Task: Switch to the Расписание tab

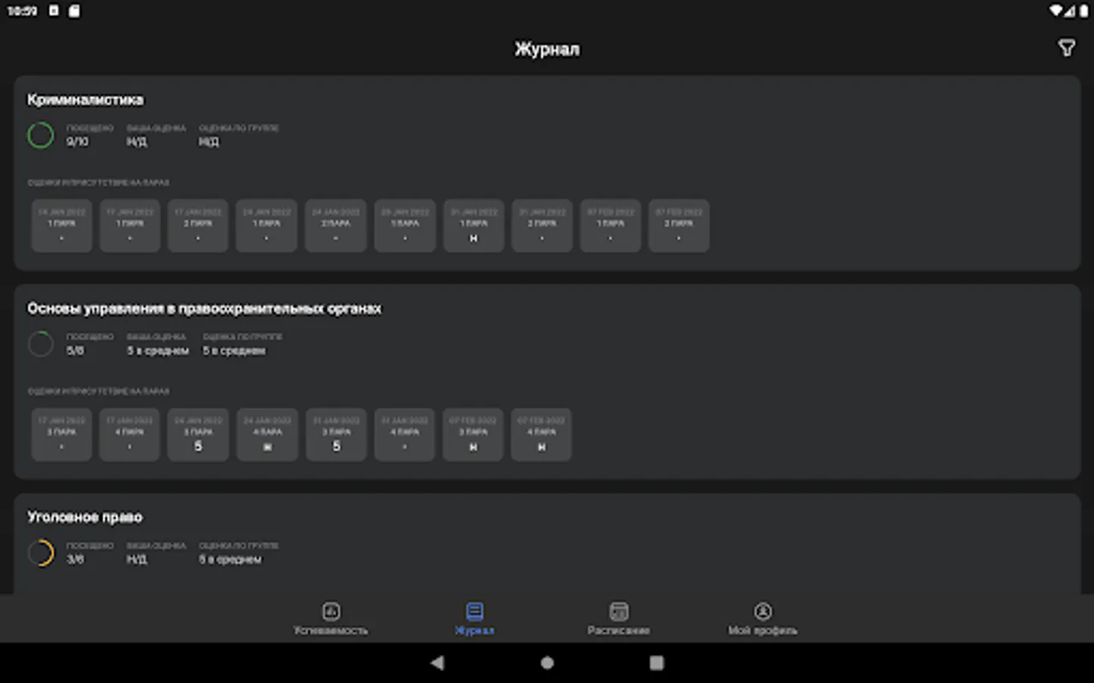Action: pos(618,618)
